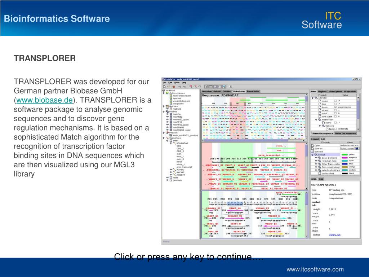Select the prim_transcript tree item
Image resolution: width=369 pixels, height=277 pixels.
click(x=184, y=167)
